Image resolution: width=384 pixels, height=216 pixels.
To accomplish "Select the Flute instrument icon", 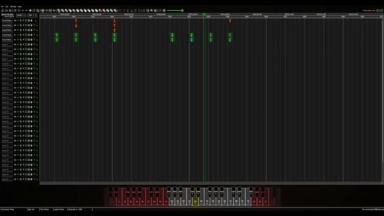I will coord(81,11).
